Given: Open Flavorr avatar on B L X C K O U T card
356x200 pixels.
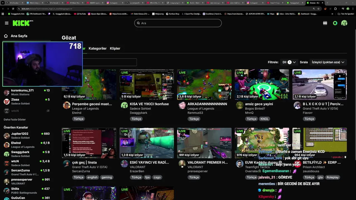Looking at the screenshot, I should [297, 105].
